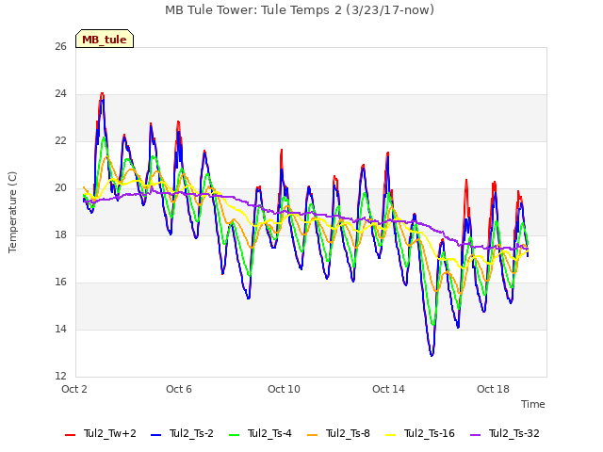Toggle Tul2_Ts-16 legend series
The image size is (603, 452).
420,433
